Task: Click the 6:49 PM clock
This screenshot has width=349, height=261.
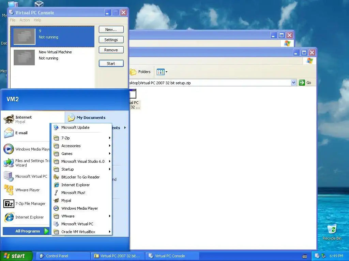Action: click(336, 256)
